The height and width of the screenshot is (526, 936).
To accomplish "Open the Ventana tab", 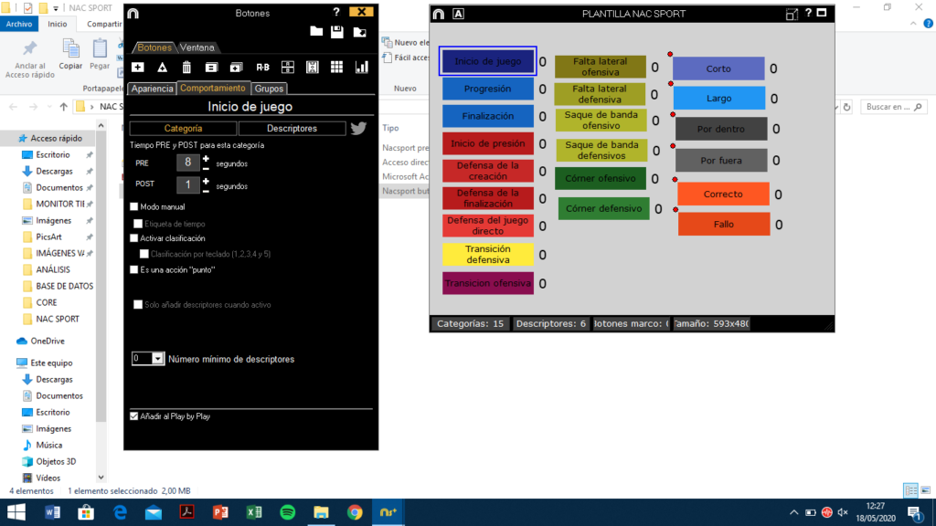I will click(x=197, y=47).
